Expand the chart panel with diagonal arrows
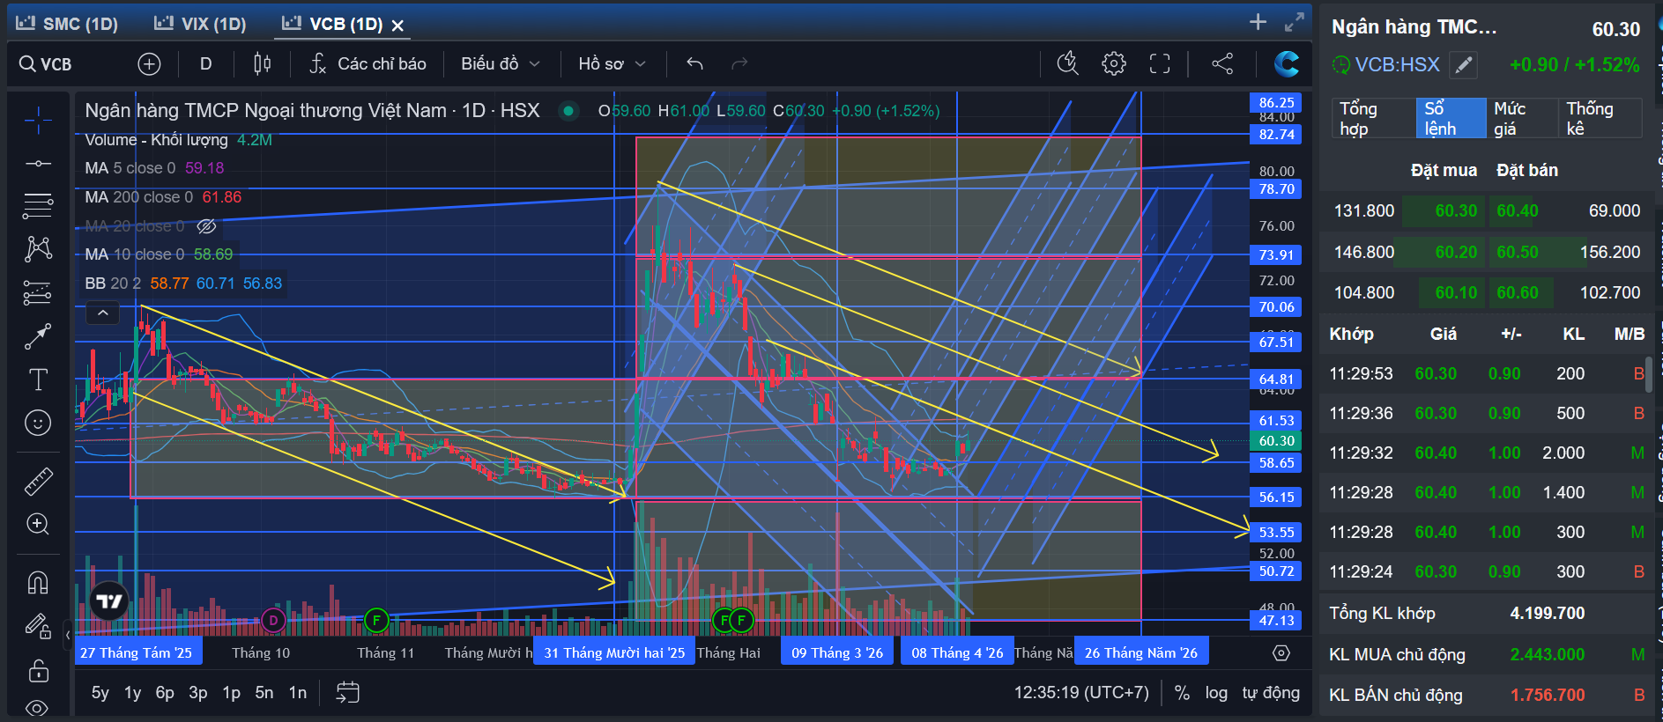1663x722 pixels. coord(1294,22)
